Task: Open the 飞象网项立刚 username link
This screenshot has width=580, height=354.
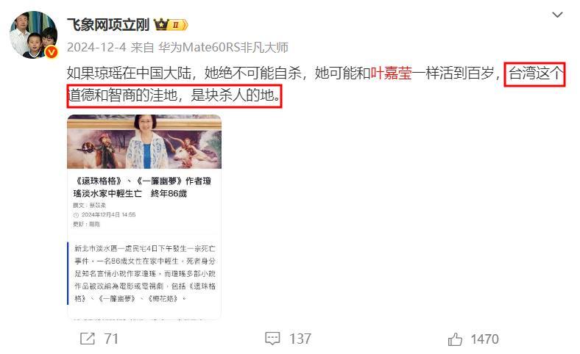Action: tap(108, 25)
